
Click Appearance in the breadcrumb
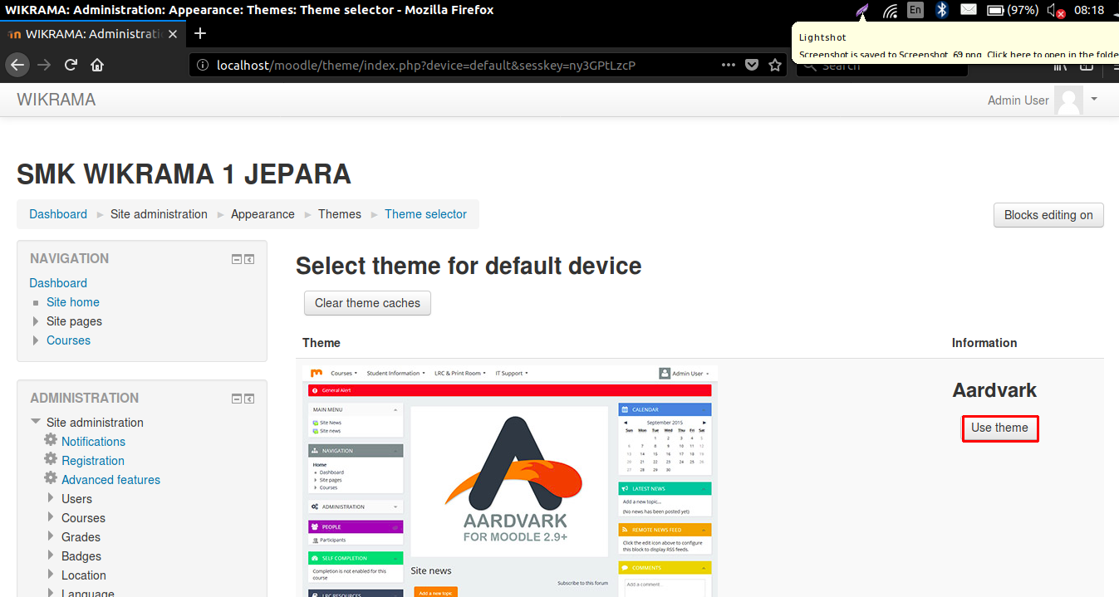[x=263, y=214]
